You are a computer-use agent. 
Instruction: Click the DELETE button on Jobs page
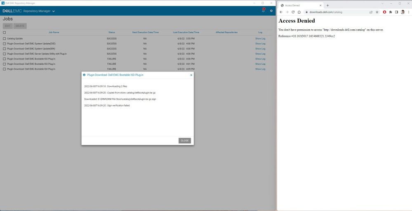pyautogui.click(x=20, y=26)
